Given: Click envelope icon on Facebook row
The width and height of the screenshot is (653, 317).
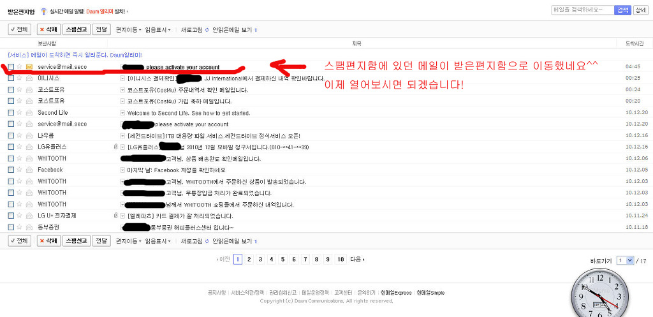Looking at the screenshot, I should pos(29,170).
